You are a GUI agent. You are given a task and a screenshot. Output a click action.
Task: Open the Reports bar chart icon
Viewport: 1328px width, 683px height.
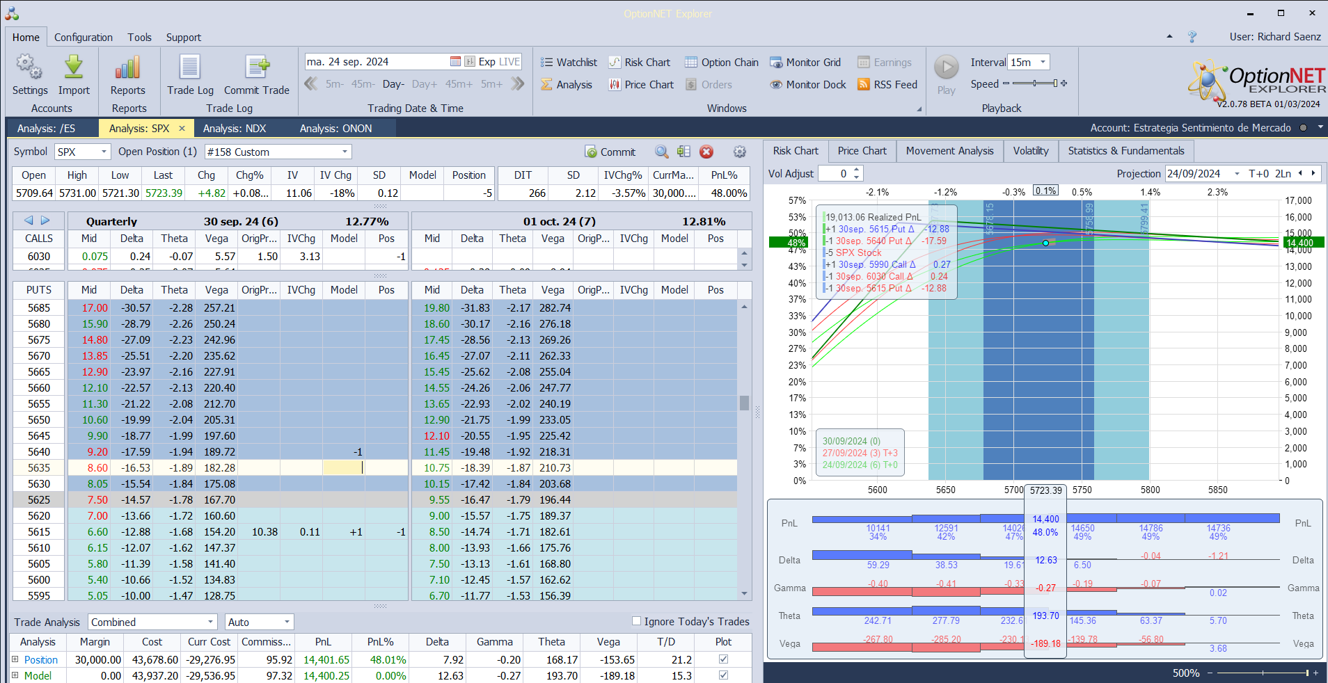coord(128,68)
